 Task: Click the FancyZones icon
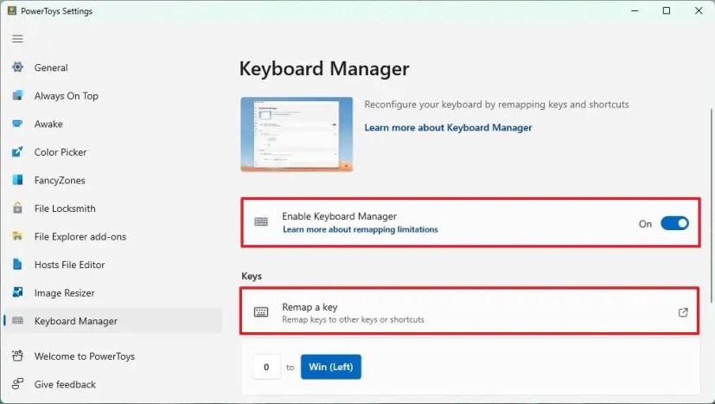pos(17,180)
